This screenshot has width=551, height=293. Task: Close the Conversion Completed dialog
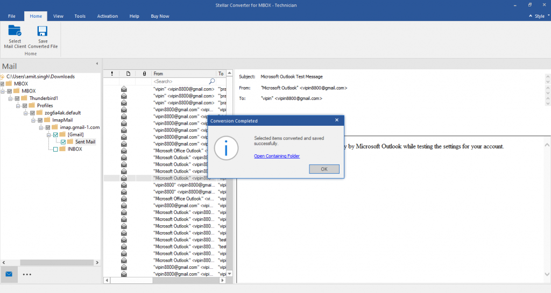coord(337,120)
